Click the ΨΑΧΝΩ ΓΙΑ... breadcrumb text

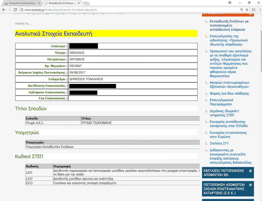point(23,24)
